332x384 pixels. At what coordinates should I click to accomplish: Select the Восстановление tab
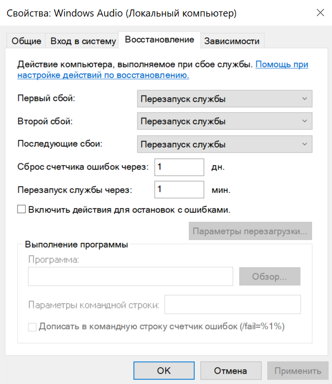point(159,40)
